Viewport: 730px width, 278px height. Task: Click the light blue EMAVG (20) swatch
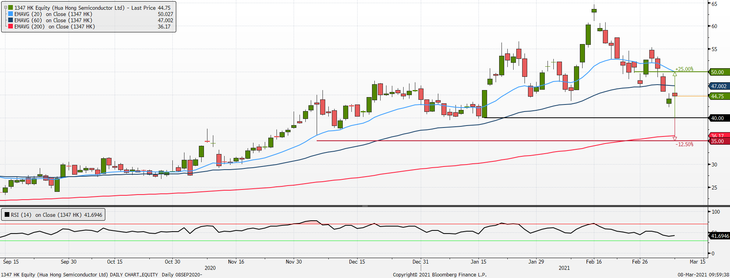(11, 14)
